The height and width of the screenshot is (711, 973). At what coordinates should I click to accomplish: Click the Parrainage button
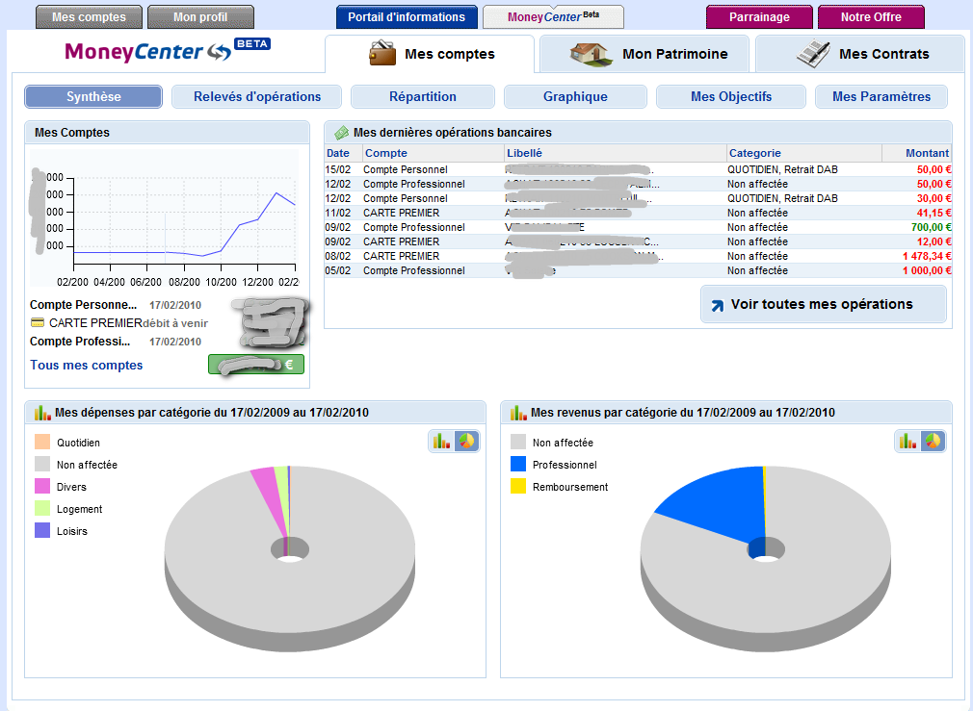tap(759, 17)
